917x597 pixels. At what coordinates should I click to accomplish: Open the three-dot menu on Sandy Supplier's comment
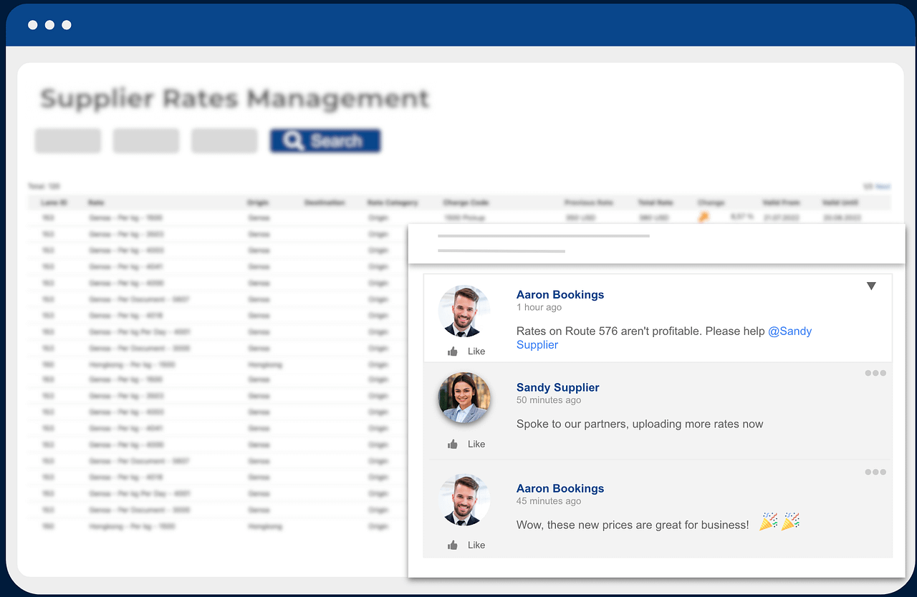[x=875, y=372]
